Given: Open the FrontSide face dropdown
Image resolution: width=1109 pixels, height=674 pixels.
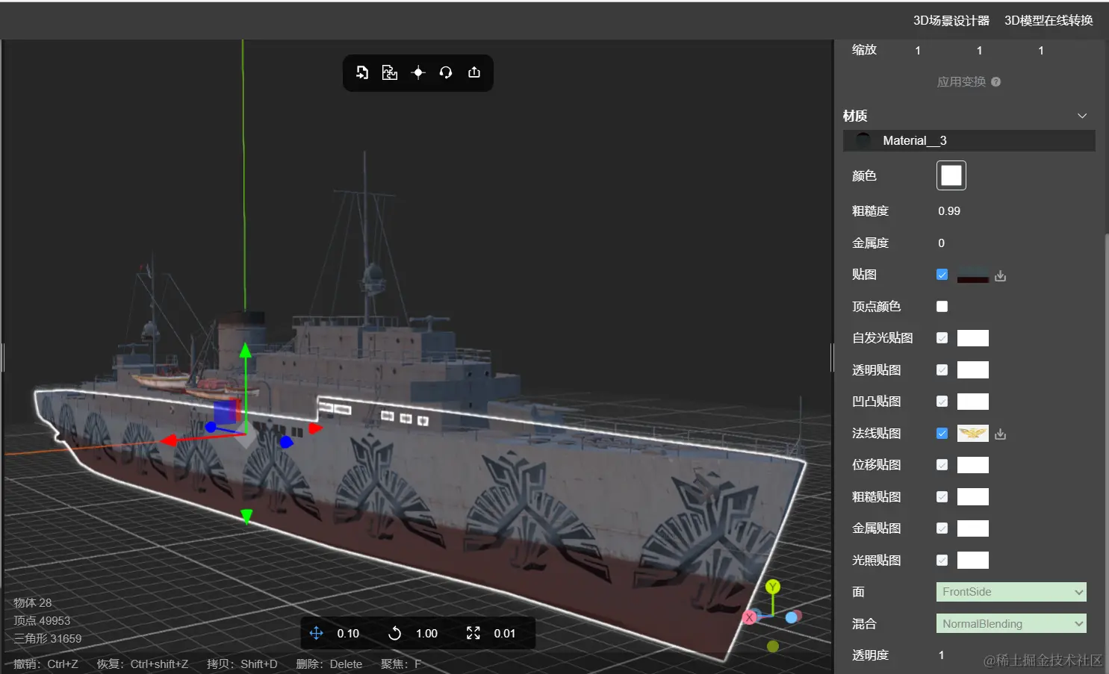Looking at the screenshot, I should point(1011,592).
